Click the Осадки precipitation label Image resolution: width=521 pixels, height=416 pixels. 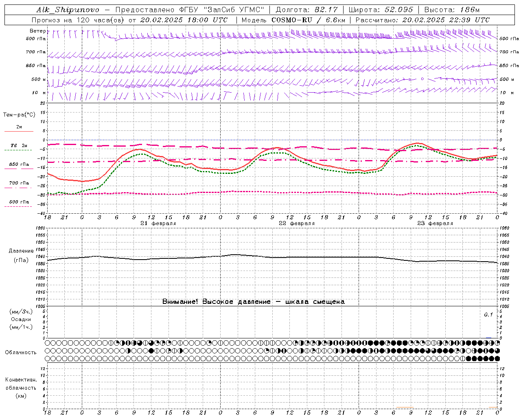click(x=21, y=319)
